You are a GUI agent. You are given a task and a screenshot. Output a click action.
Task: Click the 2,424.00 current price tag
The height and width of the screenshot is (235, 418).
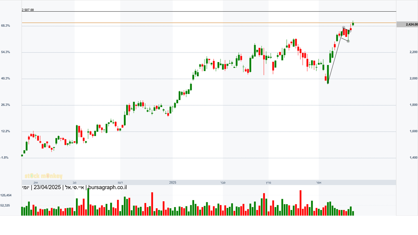(407, 24)
